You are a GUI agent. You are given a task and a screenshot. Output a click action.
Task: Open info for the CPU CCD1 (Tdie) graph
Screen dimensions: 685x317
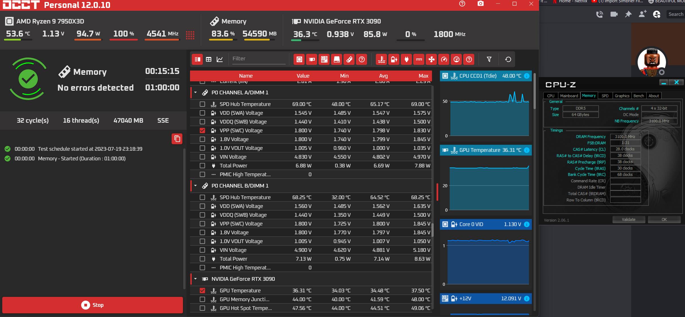pos(527,76)
